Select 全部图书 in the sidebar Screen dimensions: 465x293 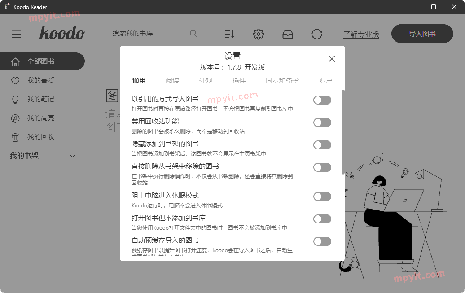point(42,61)
